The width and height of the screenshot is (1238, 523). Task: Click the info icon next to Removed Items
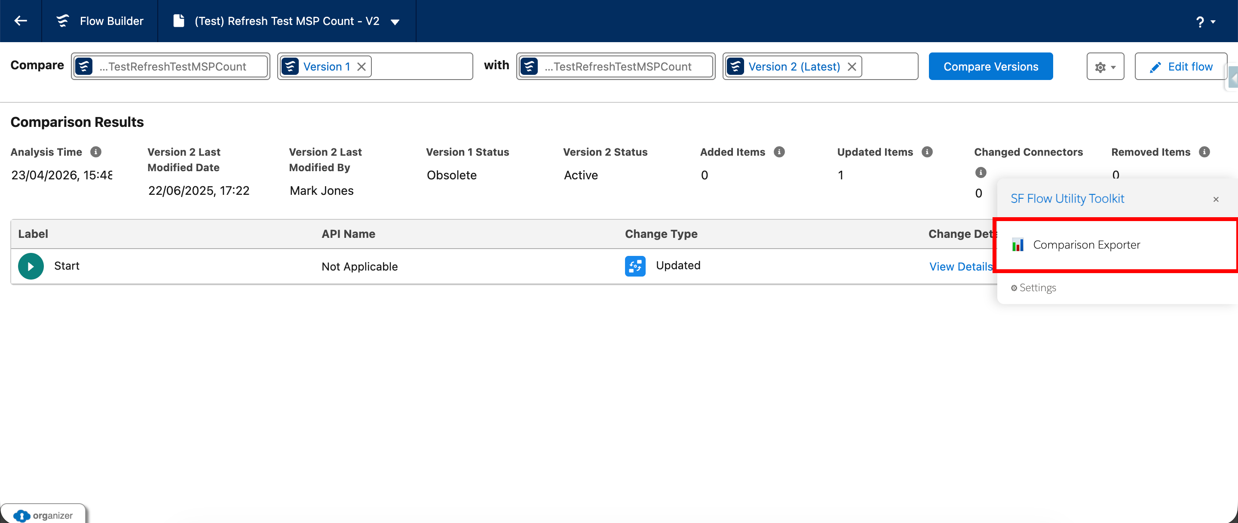click(x=1205, y=151)
